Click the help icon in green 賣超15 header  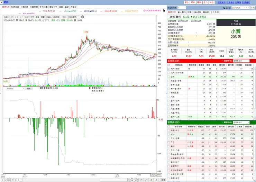(x=222, y=122)
